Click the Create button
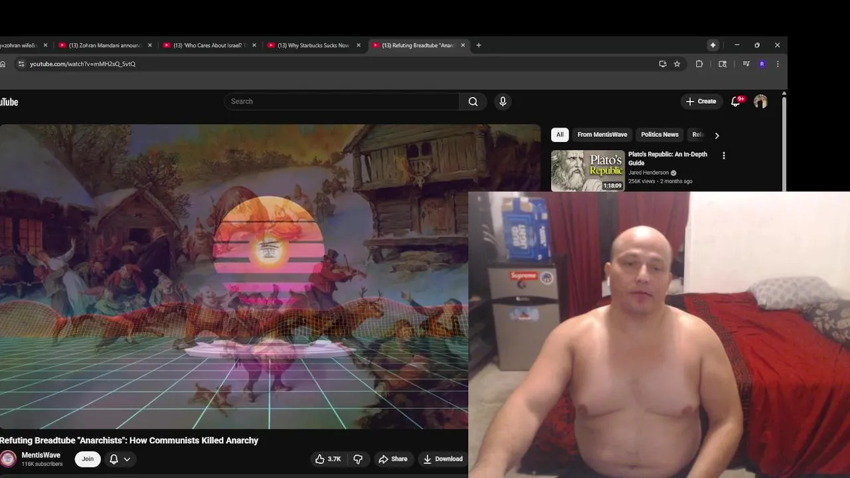850x478 pixels. click(701, 102)
